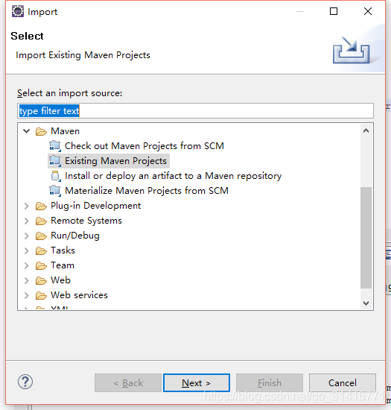The height and width of the screenshot is (410, 391).
Task: Select the Web services label
Action: tap(79, 295)
